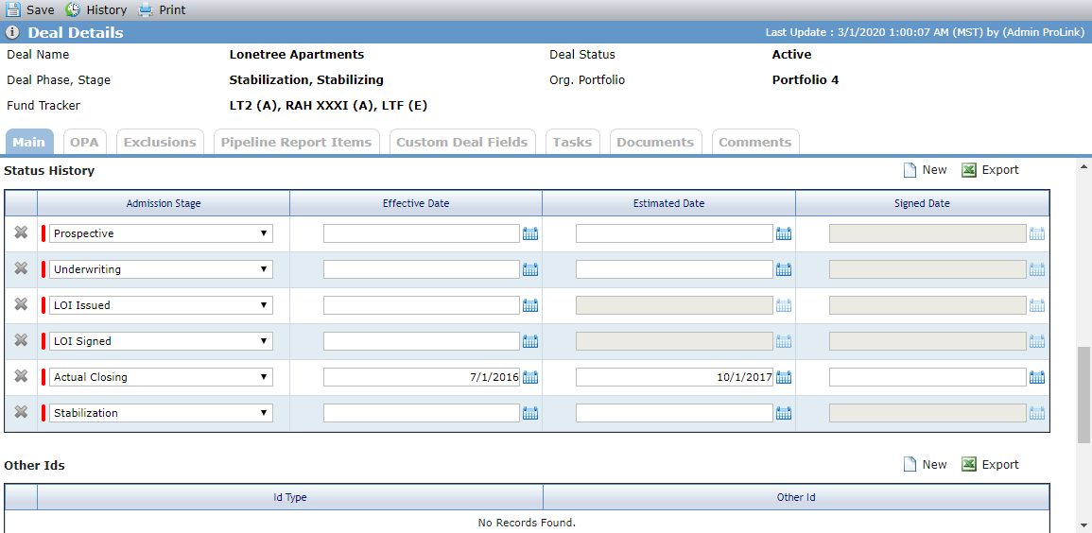Click the Effective Date column header
The width and height of the screenshot is (1092, 533).
[x=416, y=203]
